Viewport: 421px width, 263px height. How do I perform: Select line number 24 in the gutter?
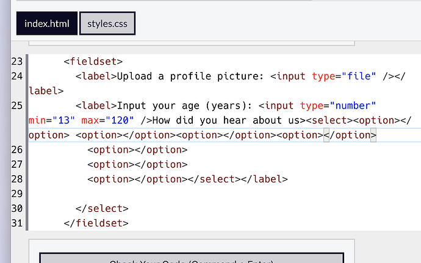click(16, 76)
